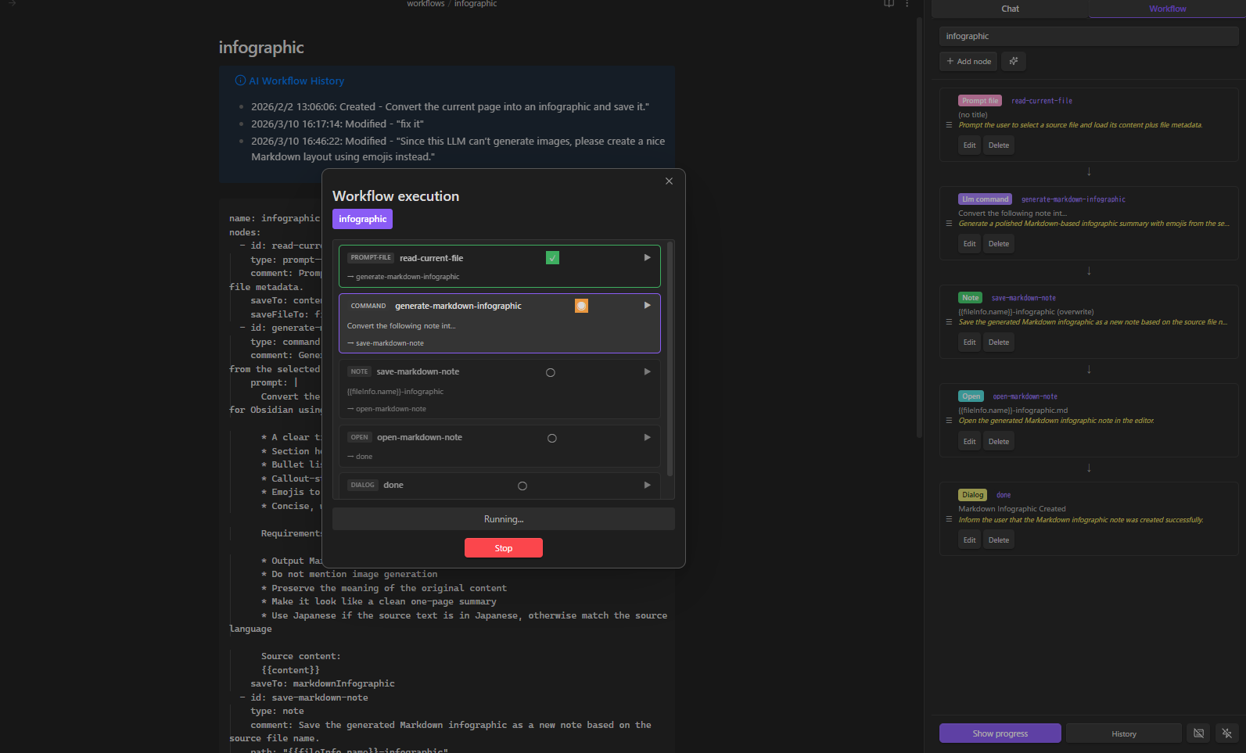The width and height of the screenshot is (1246, 753).
Task: Click the infographic breadcrumb
Action: [476, 4]
